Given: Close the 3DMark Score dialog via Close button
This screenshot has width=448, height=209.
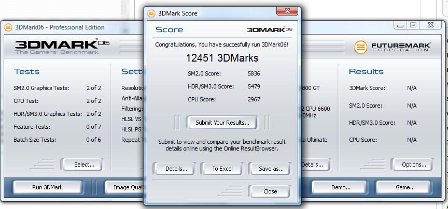Looking at the screenshot, I should pos(270,191).
